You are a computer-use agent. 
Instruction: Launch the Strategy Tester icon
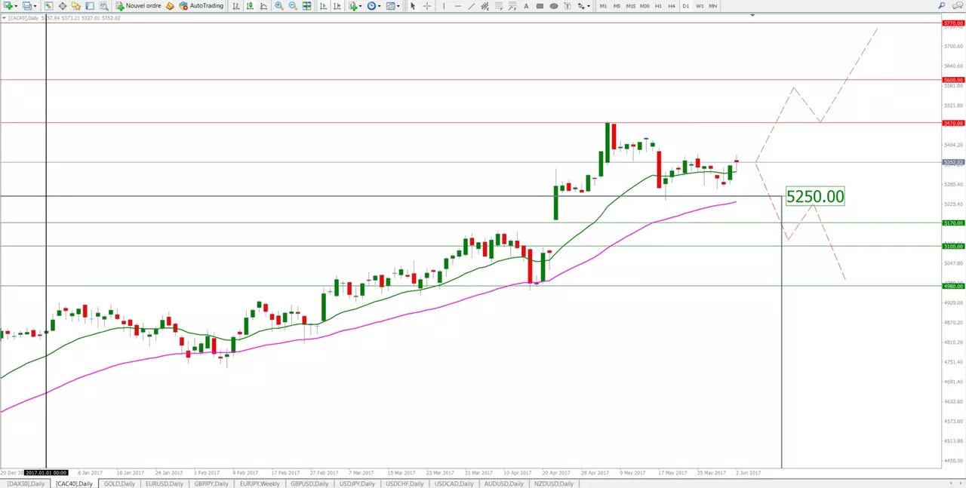103,6
